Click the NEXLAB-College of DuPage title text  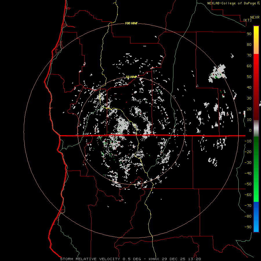pos(232,3)
